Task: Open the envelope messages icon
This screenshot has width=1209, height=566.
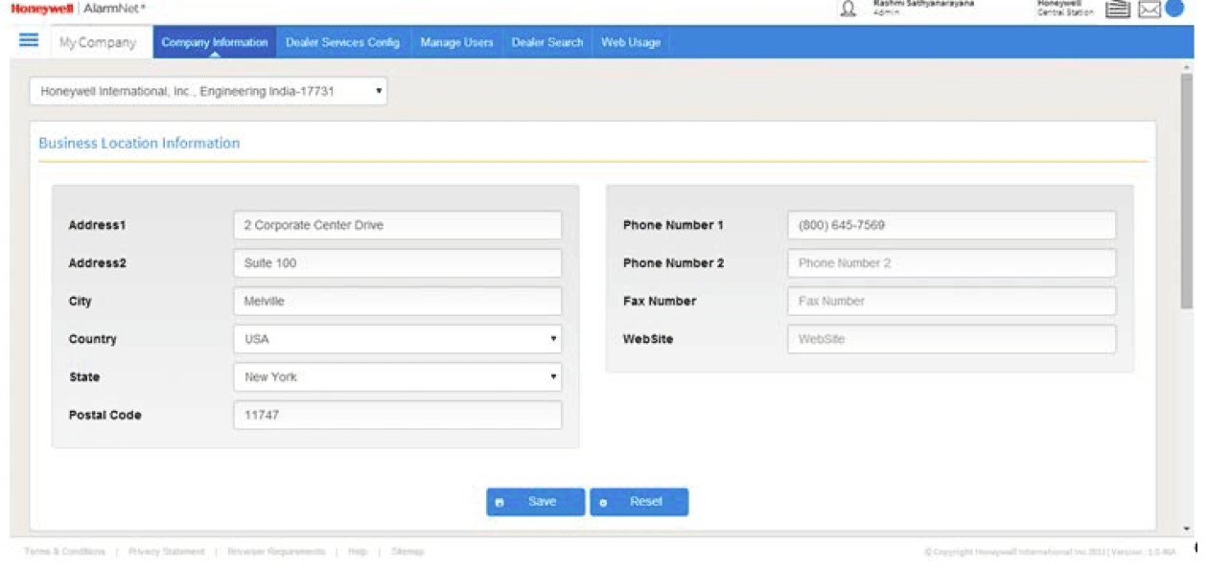Action: point(1149,10)
